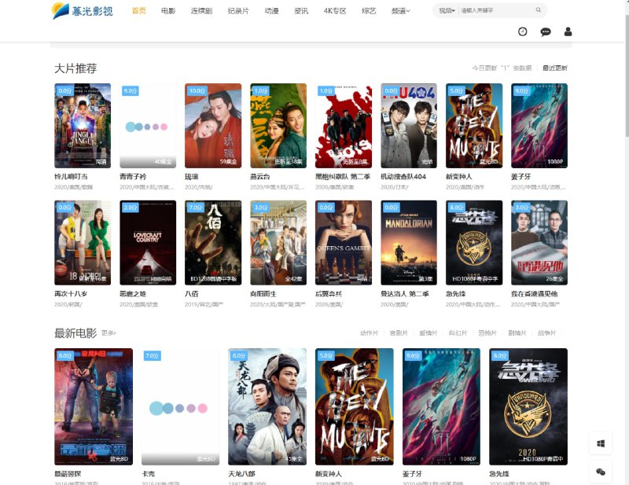Image resolution: width=629 pixels, height=485 pixels.
Task: Click the 后翼弃兵 title text
Action: coord(329,294)
